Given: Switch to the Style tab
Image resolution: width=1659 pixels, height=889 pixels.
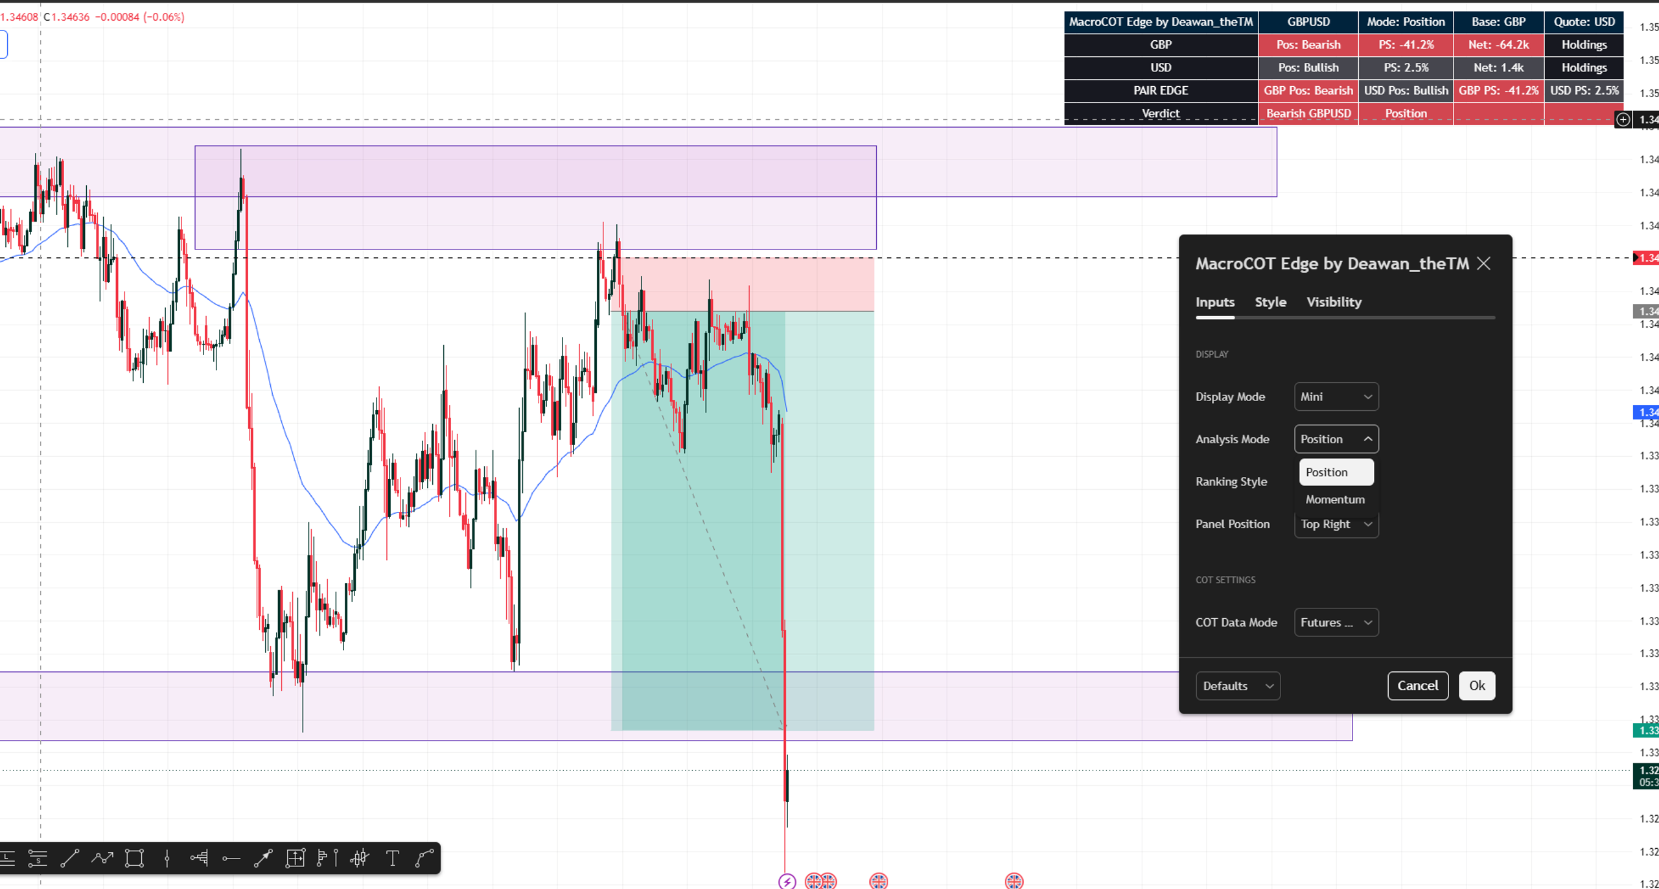Looking at the screenshot, I should tap(1270, 302).
